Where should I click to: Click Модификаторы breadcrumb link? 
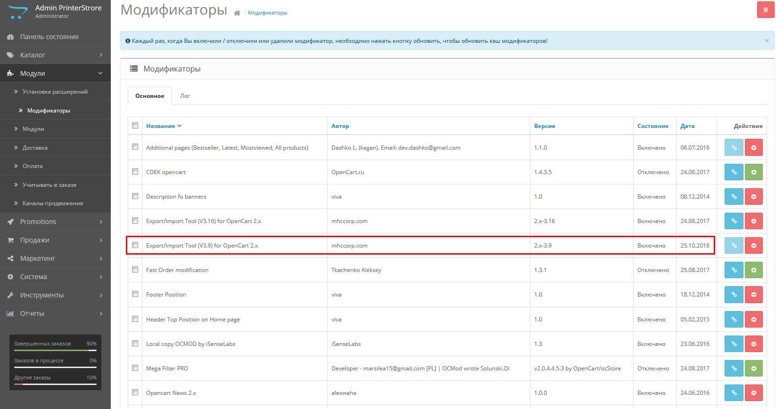pos(267,13)
